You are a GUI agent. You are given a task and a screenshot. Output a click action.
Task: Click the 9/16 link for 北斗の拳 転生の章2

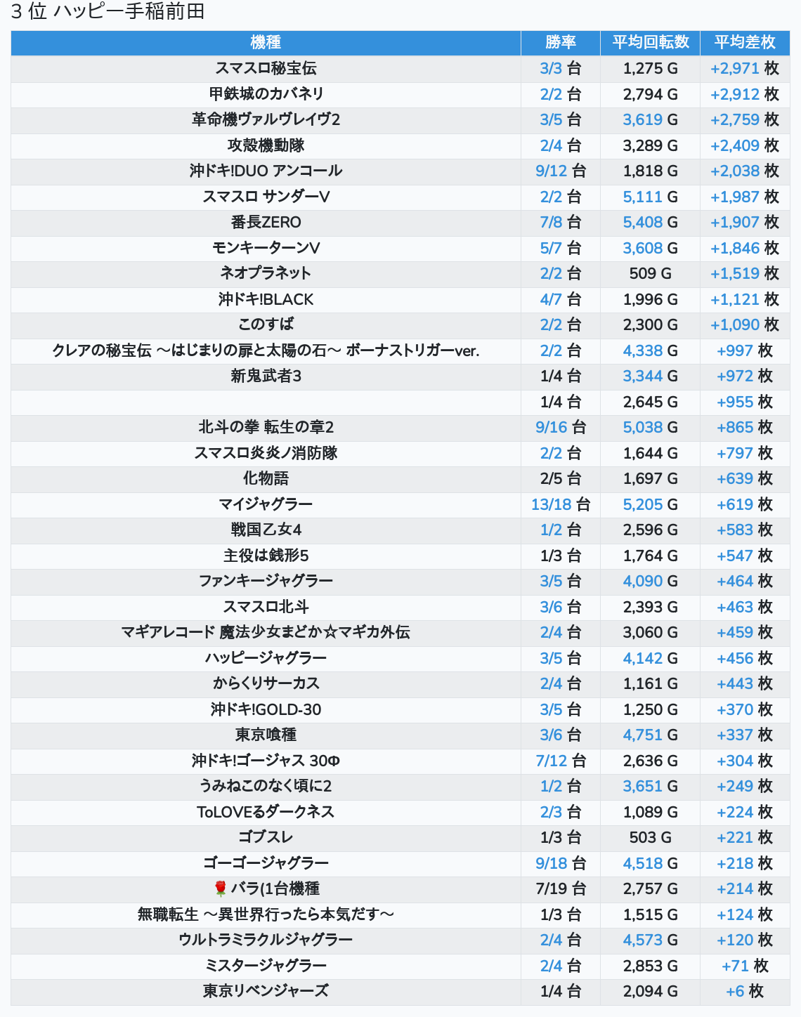[551, 427]
